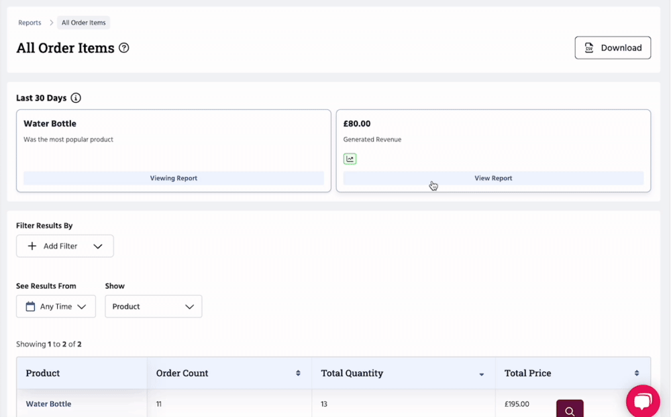Click Viewing Report on Water Bottle card
Viewport: 671px width, 417px height.
tap(173, 178)
